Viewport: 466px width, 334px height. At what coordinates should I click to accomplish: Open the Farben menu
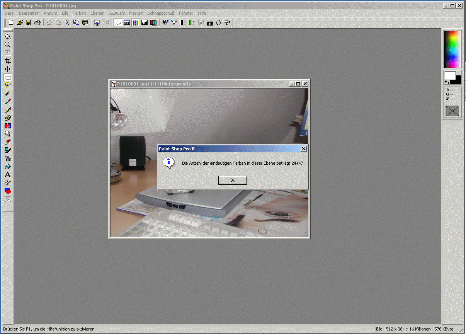click(80, 13)
